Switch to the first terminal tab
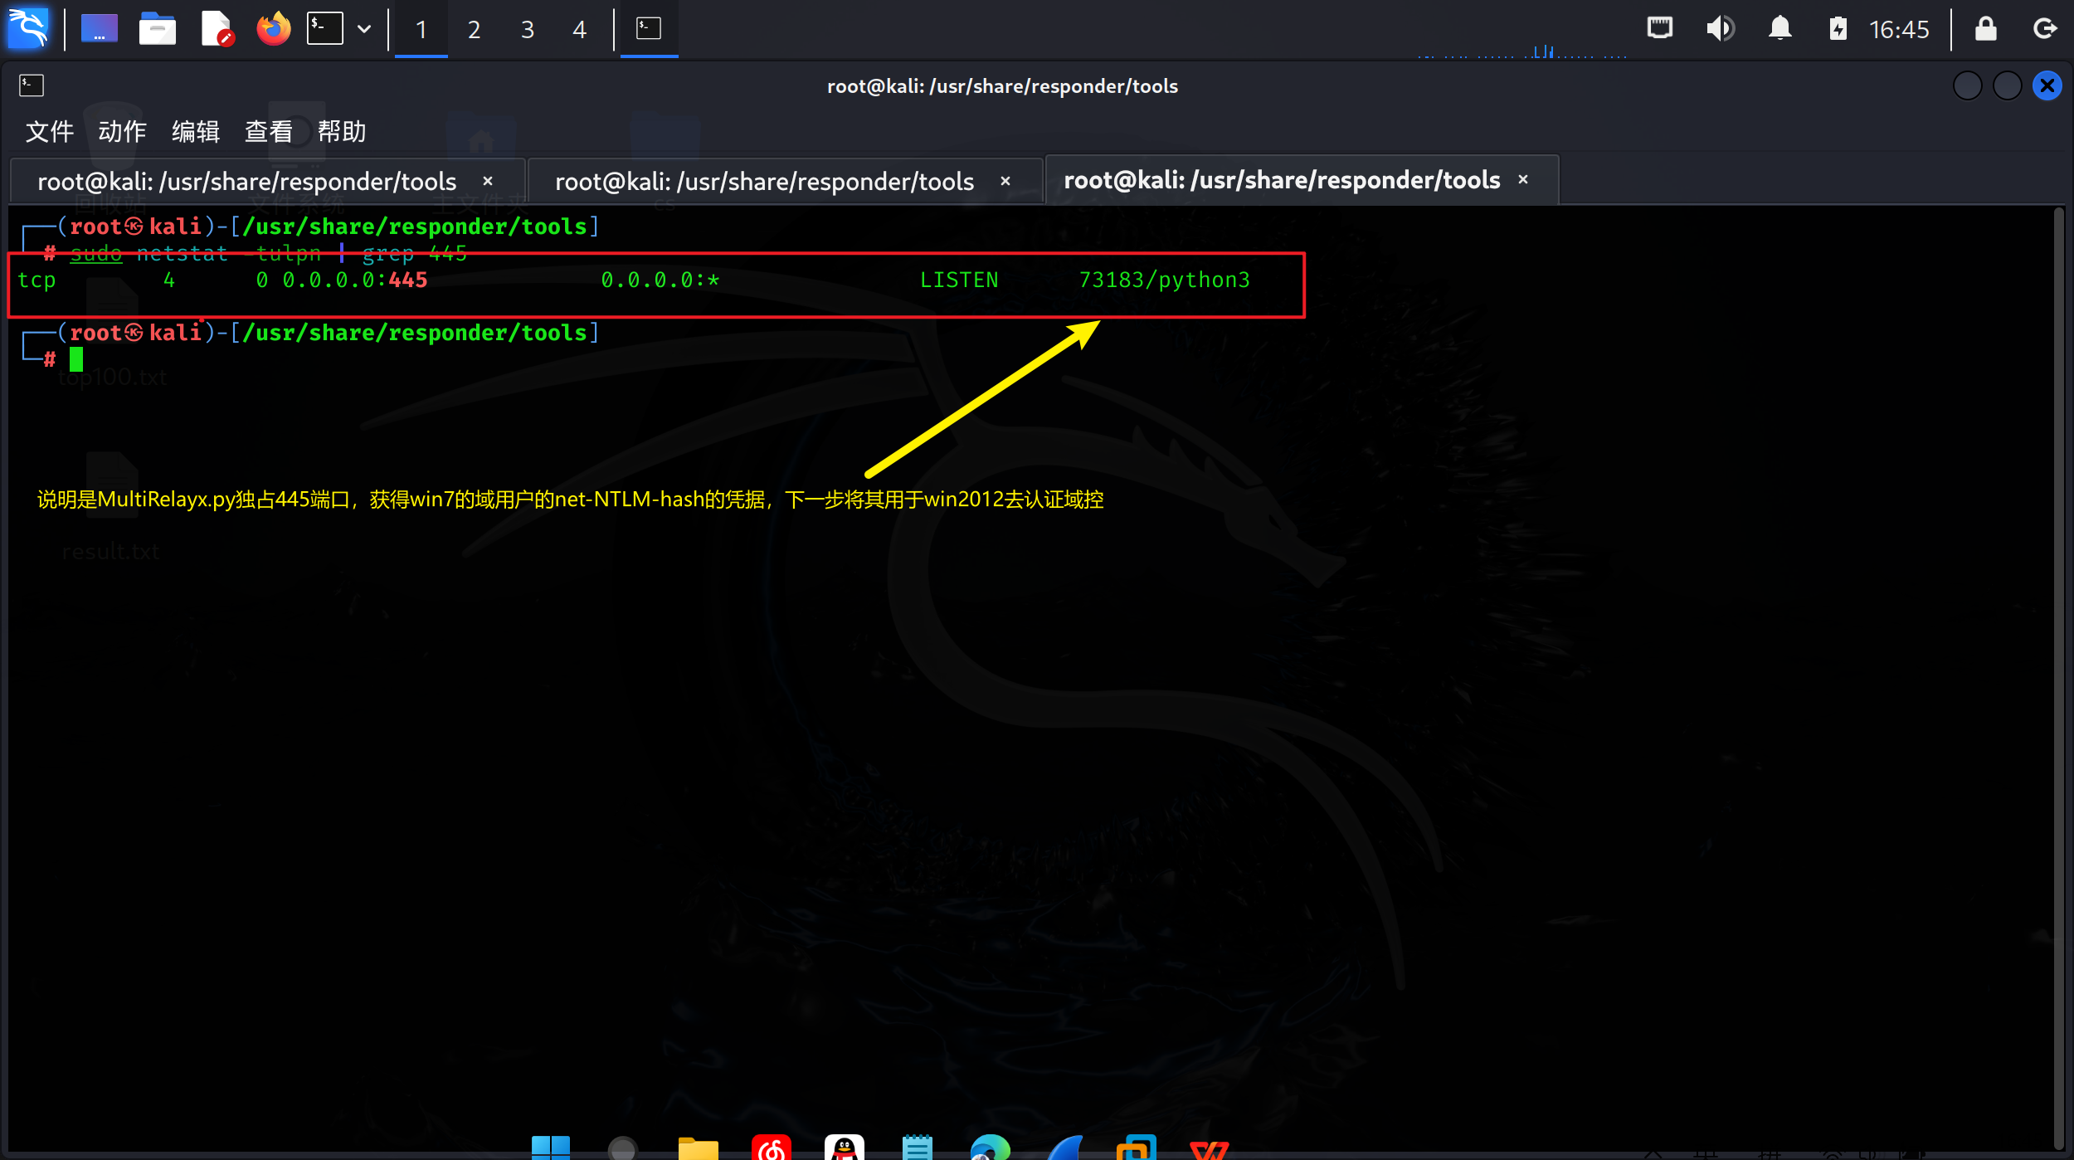The height and width of the screenshot is (1160, 2074). 247,181
